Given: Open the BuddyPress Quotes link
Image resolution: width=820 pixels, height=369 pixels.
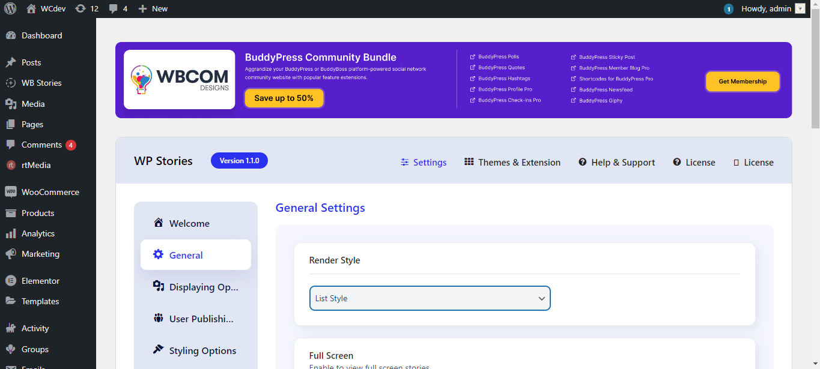Looking at the screenshot, I should pos(497,68).
